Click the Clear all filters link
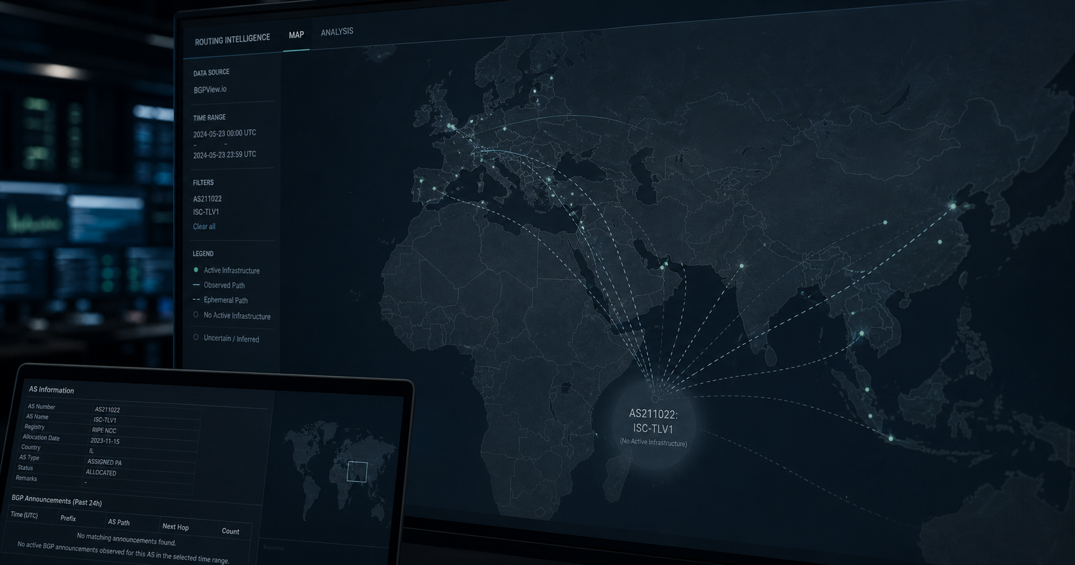The image size is (1075, 565). (204, 226)
